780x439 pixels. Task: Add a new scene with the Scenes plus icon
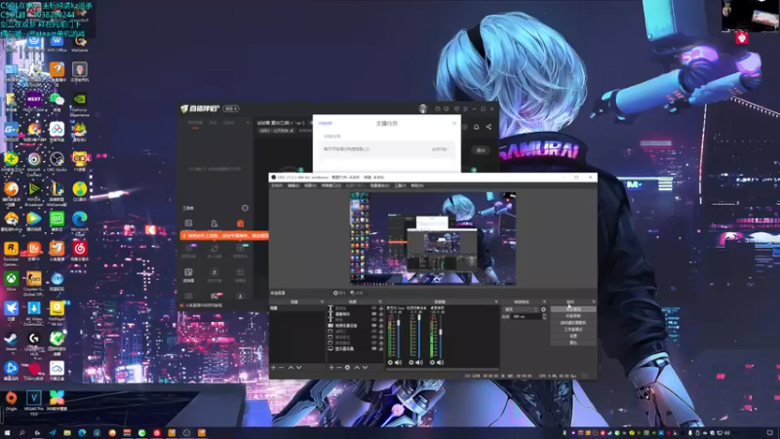[273, 368]
